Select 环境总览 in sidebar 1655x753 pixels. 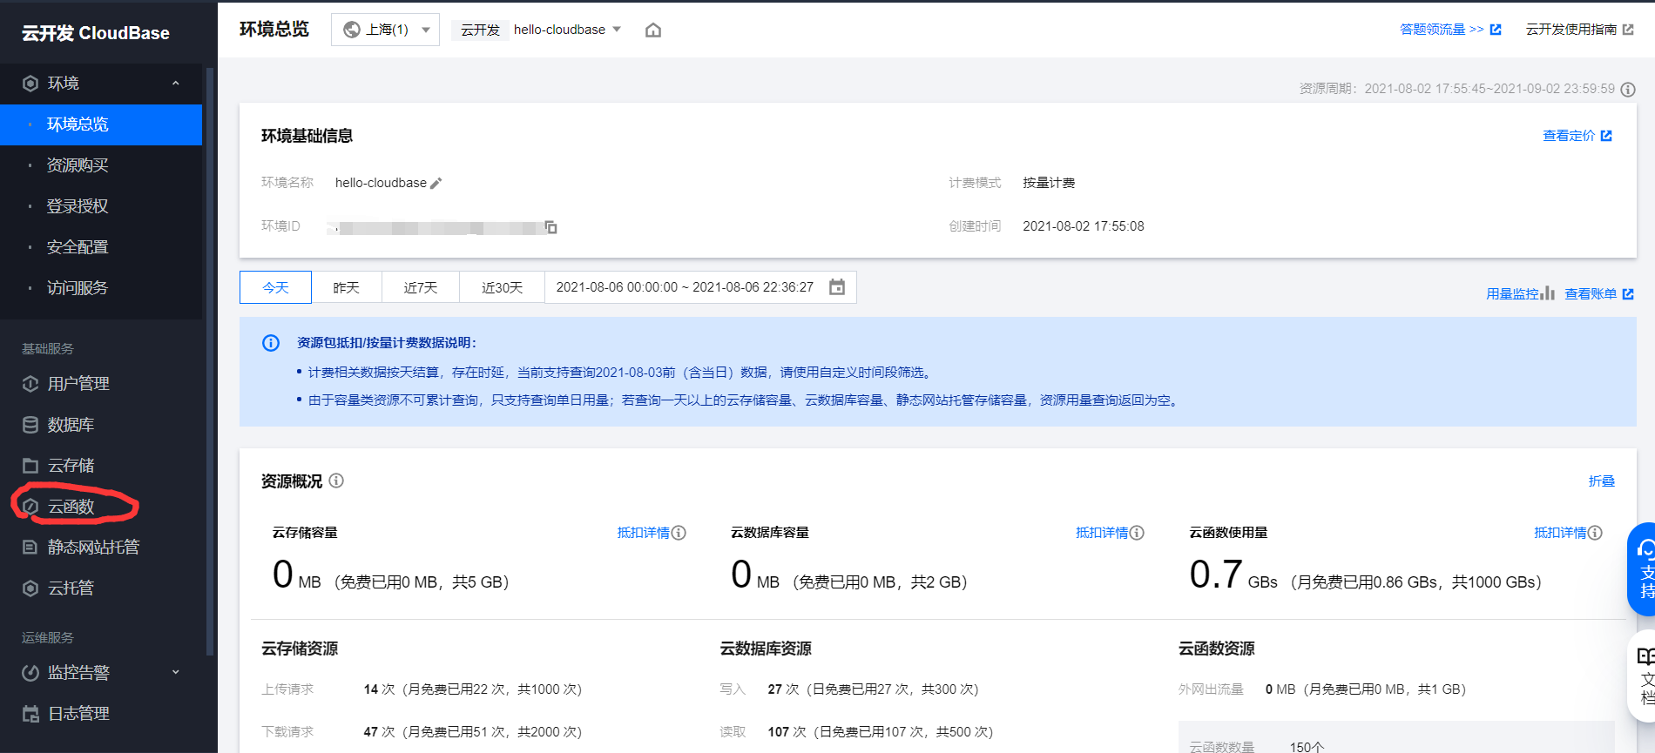[101, 124]
